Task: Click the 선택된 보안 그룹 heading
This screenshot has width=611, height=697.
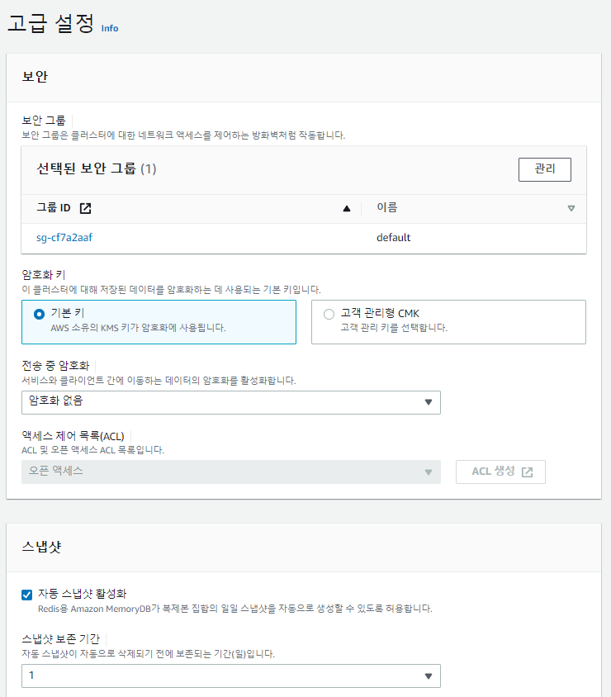Action: [97, 169]
